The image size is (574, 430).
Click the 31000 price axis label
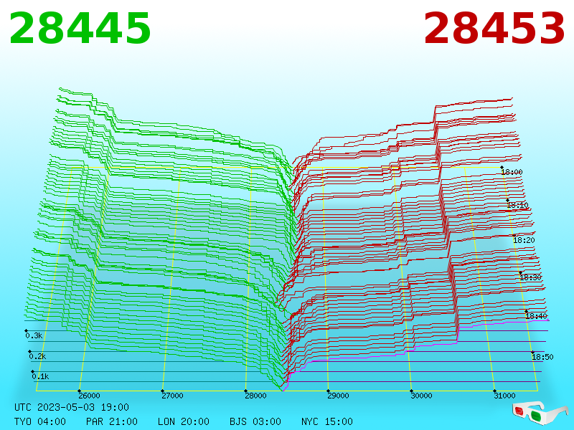click(x=504, y=396)
